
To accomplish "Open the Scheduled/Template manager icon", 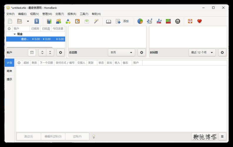I will pyautogui.click(x=77, y=21).
